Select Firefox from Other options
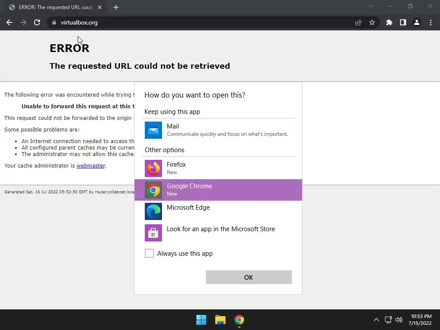The width and height of the screenshot is (440, 330). click(x=218, y=168)
